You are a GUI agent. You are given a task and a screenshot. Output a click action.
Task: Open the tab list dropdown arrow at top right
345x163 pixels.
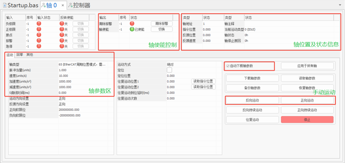340,5
